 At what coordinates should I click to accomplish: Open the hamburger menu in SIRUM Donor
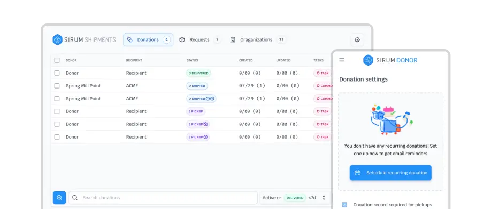(x=342, y=60)
